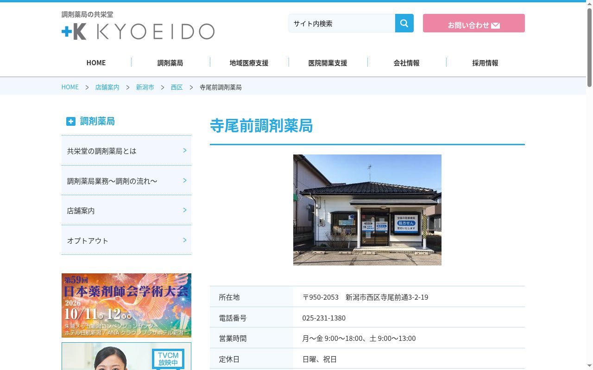Open 会社情報 in the main navigation
The height and width of the screenshot is (370, 593).
(x=406, y=63)
